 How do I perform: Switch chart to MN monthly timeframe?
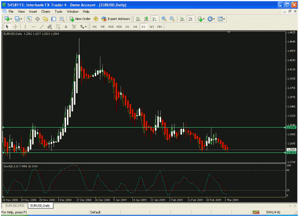(160, 27)
